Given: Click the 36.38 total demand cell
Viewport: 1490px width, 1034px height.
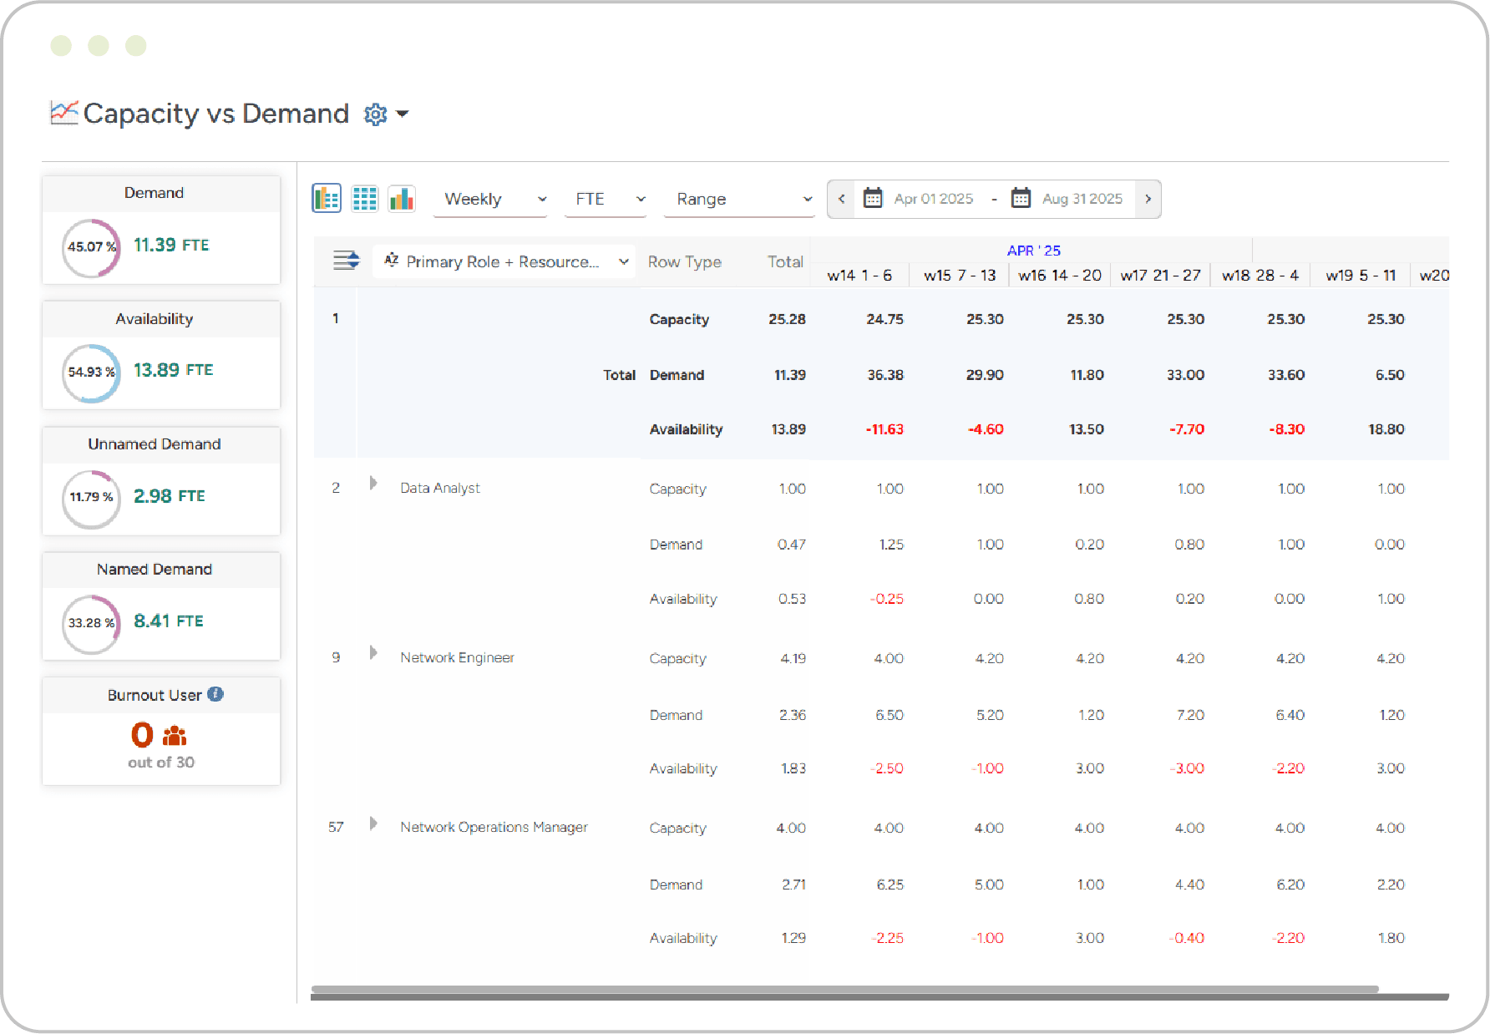Looking at the screenshot, I should (x=885, y=375).
